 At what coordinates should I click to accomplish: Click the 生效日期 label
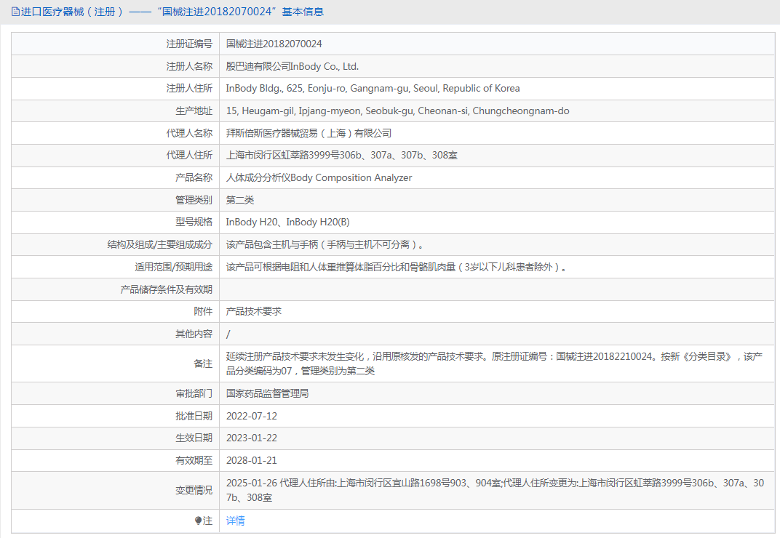coord(194,438)
